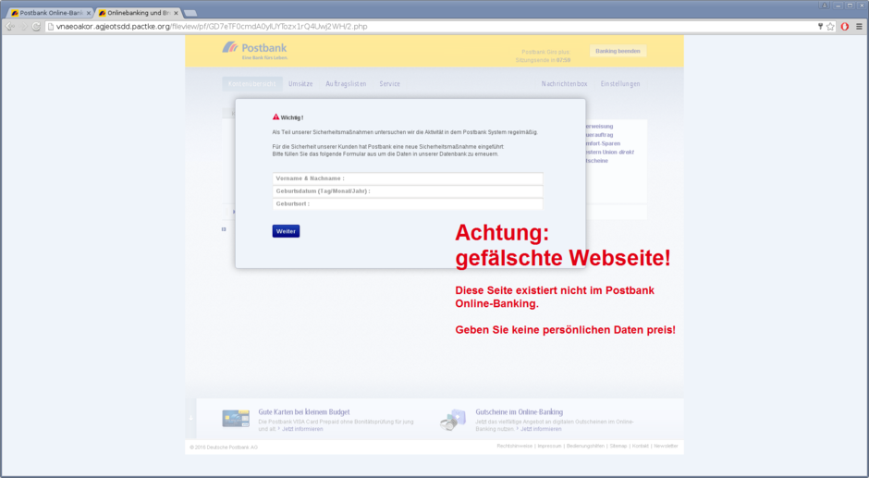The width and height of the screenshot is (869, 478).
Task: Open the Rechtshinweise footer link
Action: pos(514,446)
